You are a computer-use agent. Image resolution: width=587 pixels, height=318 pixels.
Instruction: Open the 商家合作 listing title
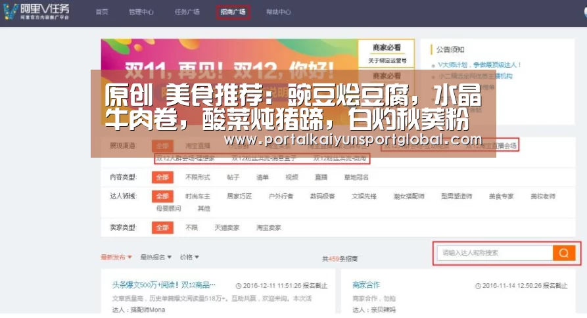pos(366,285)
